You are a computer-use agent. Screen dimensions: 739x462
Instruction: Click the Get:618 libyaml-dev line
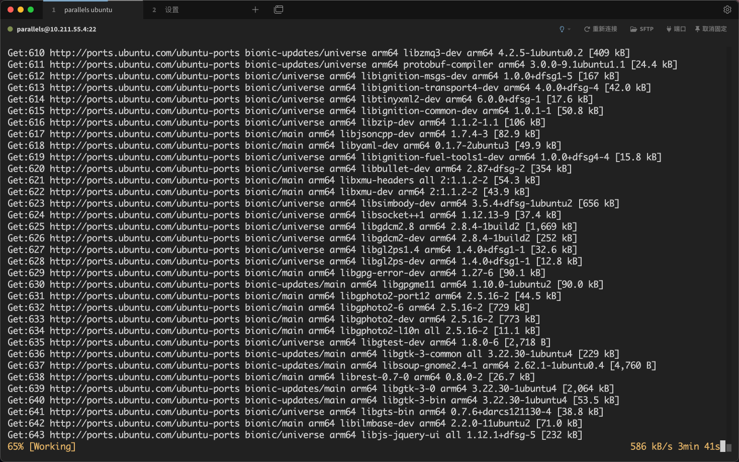tap(285, 145)
